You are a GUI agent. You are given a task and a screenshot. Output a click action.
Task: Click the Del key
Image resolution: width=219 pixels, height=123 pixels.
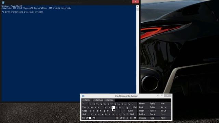pos(135,107)
